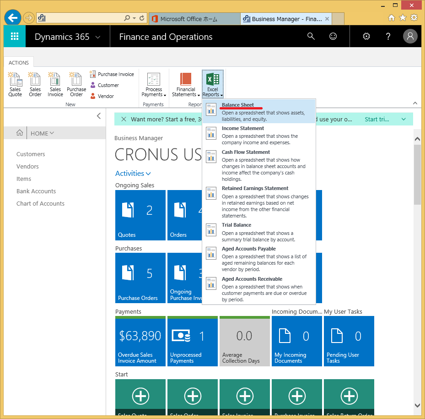Collapse the left navigation pane

(99, 116)
